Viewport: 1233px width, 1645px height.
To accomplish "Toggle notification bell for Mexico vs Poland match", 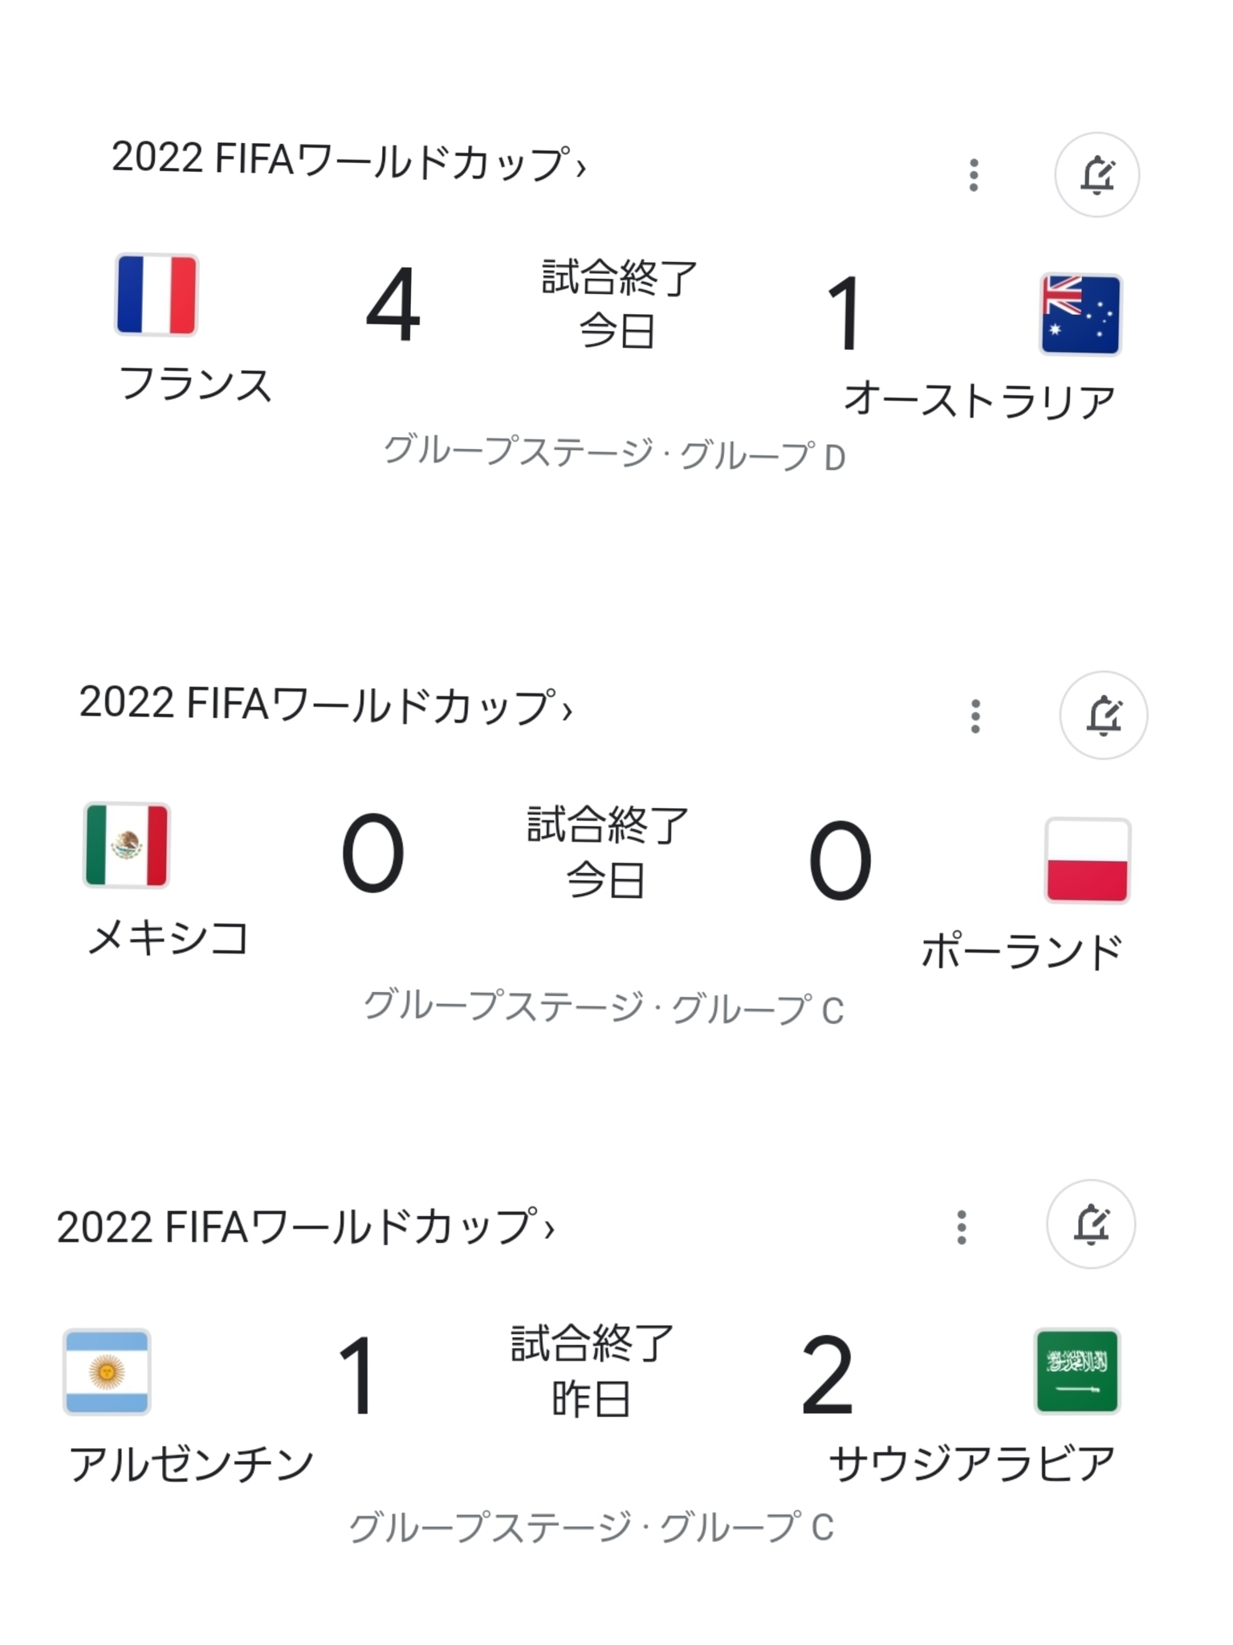I will click(1103, 715).
